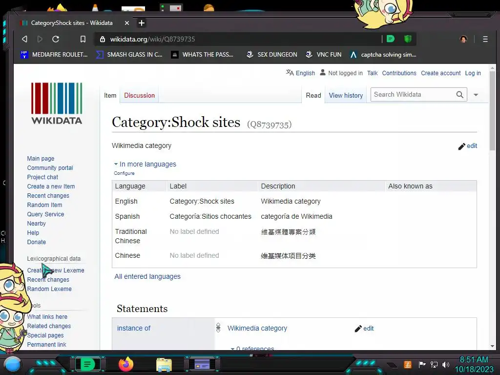Open Query Service

(x=45, y=214)
